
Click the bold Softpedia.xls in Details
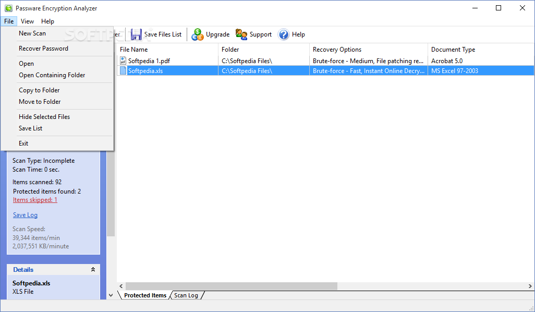click(x=31, y=283)
